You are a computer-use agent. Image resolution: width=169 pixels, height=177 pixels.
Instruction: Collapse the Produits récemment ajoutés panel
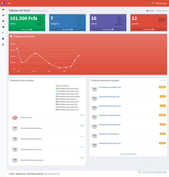pos(161,80)
